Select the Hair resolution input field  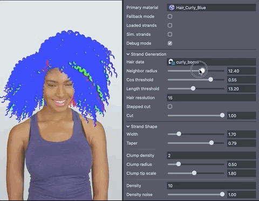click(212, 98)
